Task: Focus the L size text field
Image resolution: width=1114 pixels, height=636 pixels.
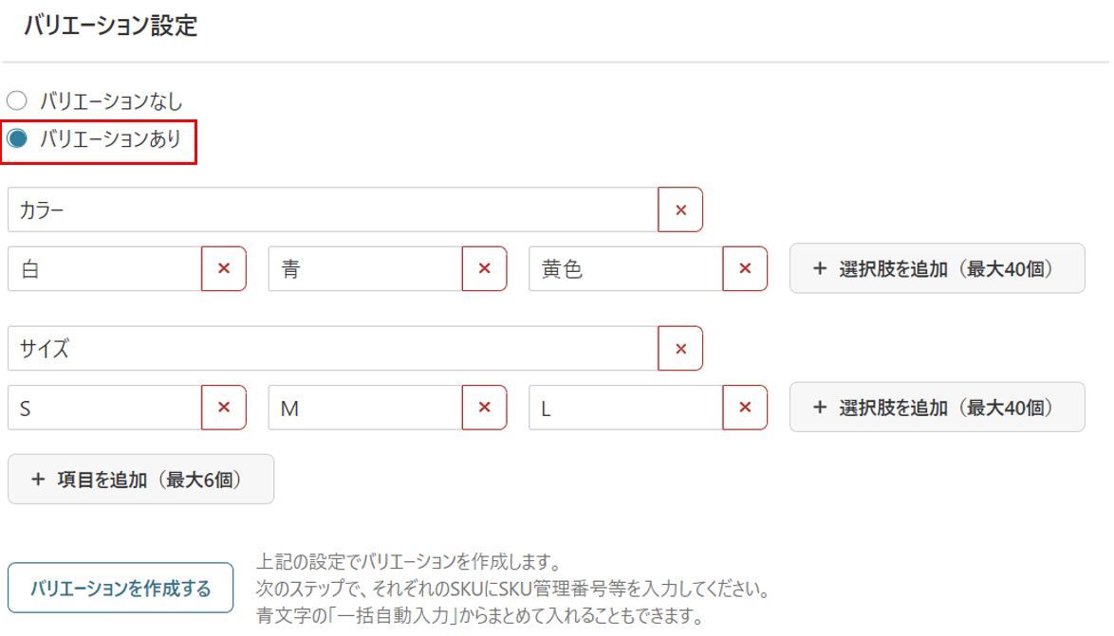Action: pos(626,408)
